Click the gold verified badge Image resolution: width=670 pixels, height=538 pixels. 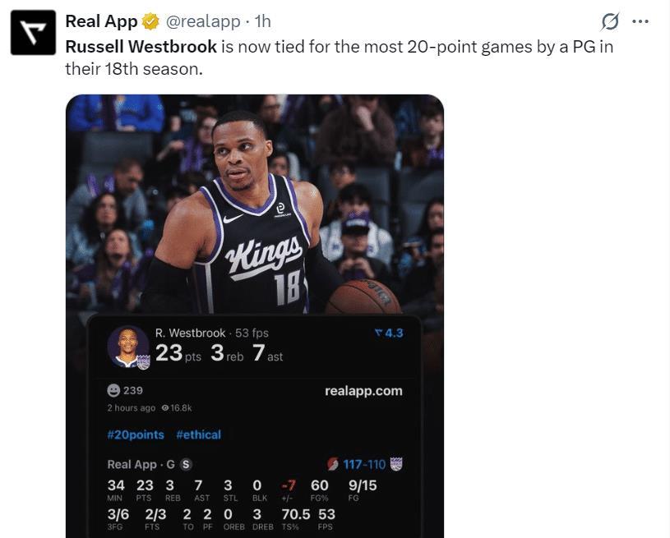pos(150,21)
